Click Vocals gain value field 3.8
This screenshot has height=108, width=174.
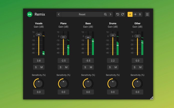coord(39,61)
